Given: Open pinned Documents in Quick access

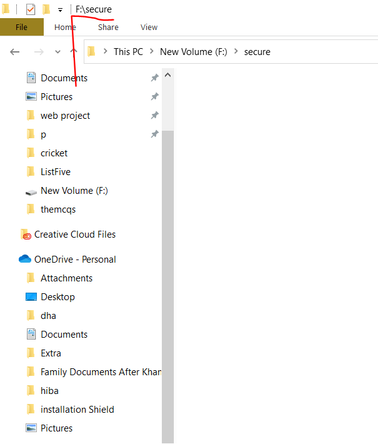Looking at the screenshot, I should pos(64,78).
